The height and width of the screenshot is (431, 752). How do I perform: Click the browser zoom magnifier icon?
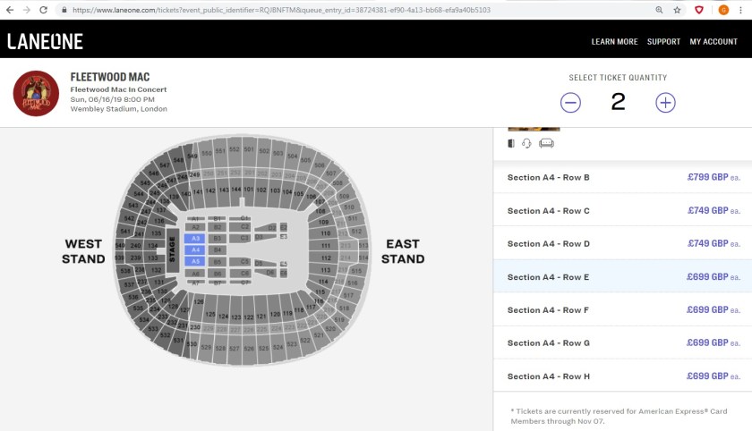click(x=660, y=10)
